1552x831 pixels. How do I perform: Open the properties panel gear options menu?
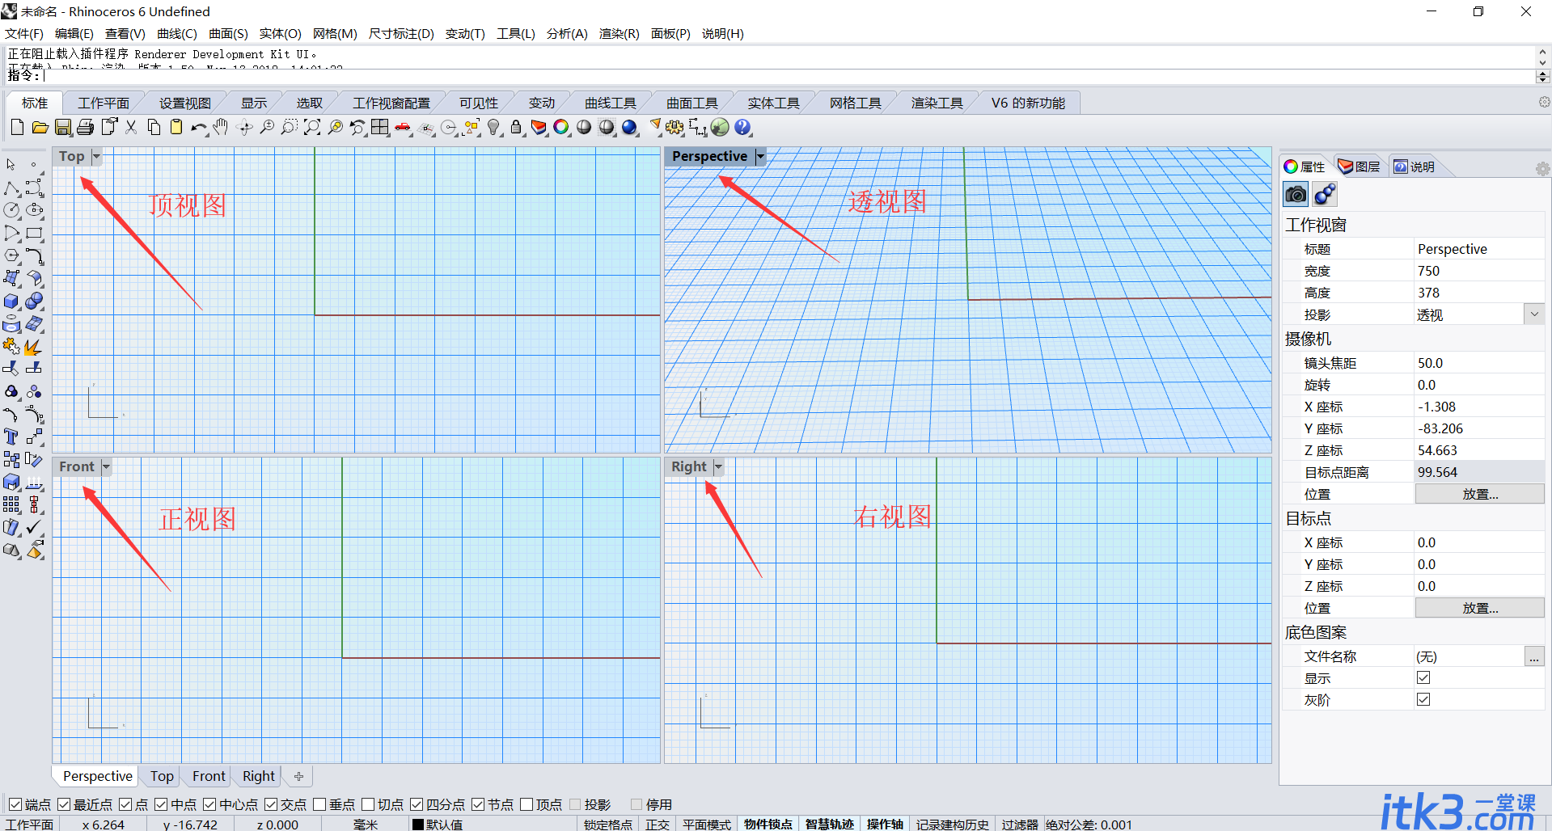(1542, 169)
